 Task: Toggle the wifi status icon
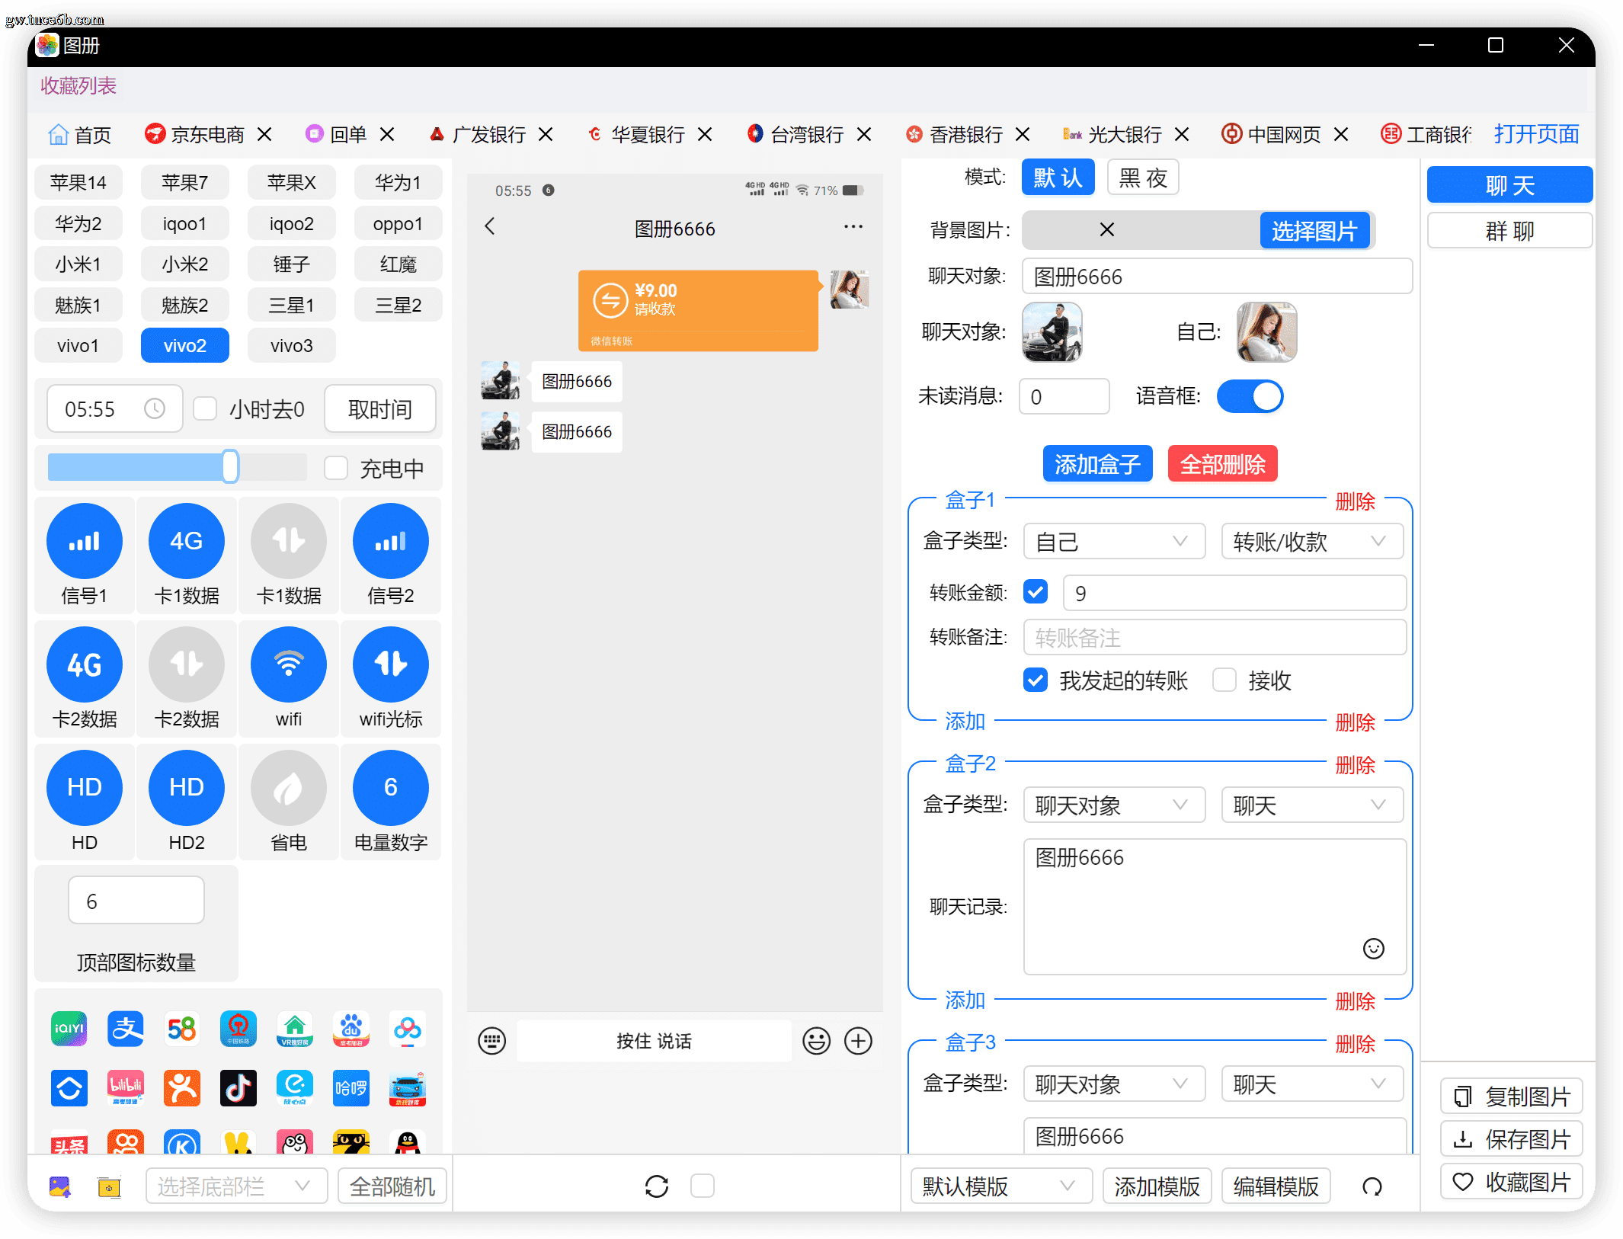pos(288,664)
